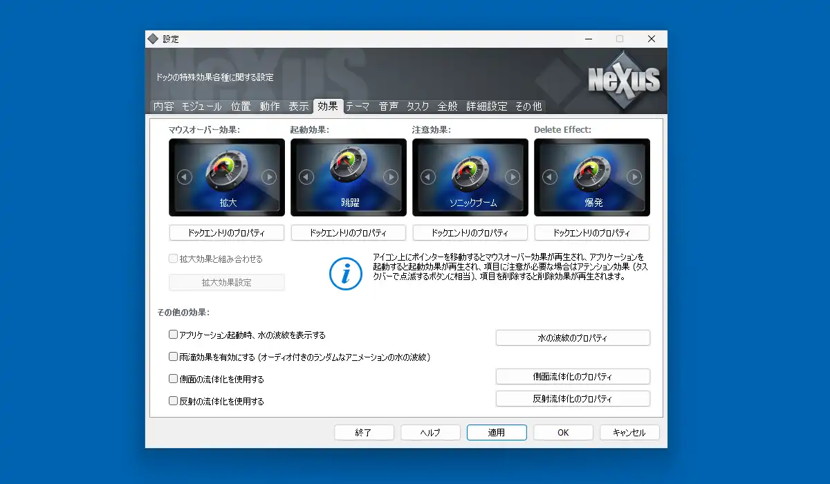
Task: Open dock entry properties under 注意効果
Action: click(x=470, y=232)
